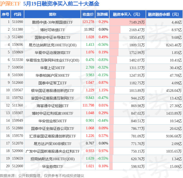Select 博时中证红利低波100ETF name cell
This screenshot has width=183, height=178.
point(52,113)
